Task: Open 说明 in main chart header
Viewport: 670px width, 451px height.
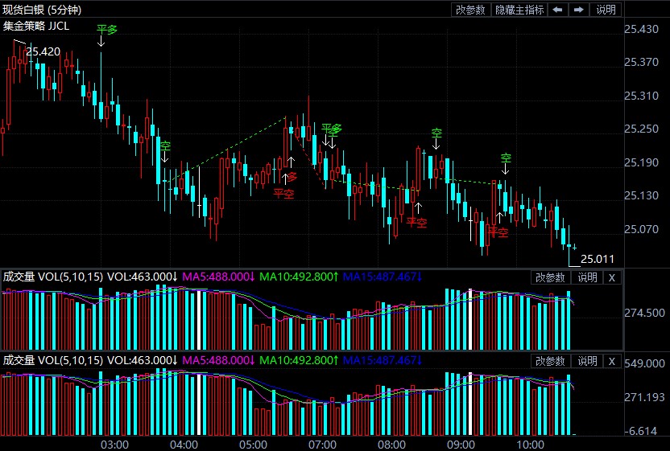Action: click(606, 10)
